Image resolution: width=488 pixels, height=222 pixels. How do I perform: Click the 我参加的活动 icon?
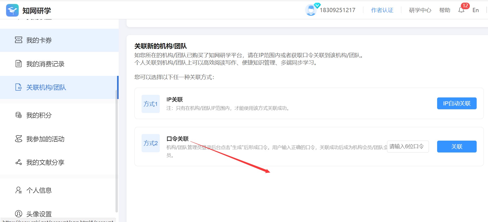click(18, 139)
